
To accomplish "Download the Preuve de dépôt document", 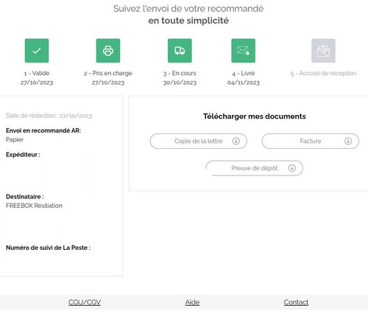I will click(254, 168).
